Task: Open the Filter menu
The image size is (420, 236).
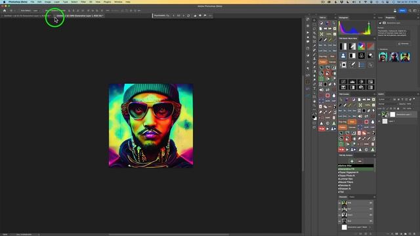Action: [83, 2]
